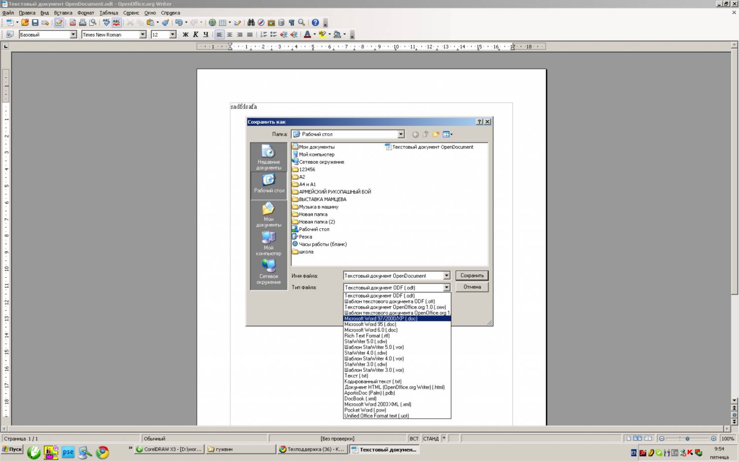Click Create New Folder icon in dialog
Viewport: 739px width, 462px height.
tap(436, 134)
